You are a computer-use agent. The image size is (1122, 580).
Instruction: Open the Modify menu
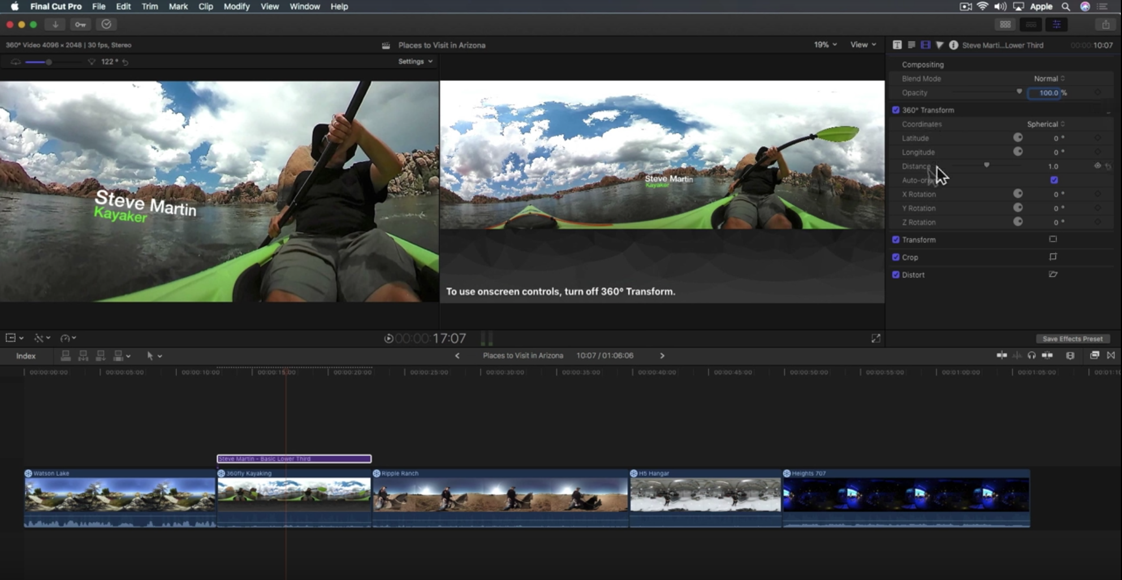[236, 6]
